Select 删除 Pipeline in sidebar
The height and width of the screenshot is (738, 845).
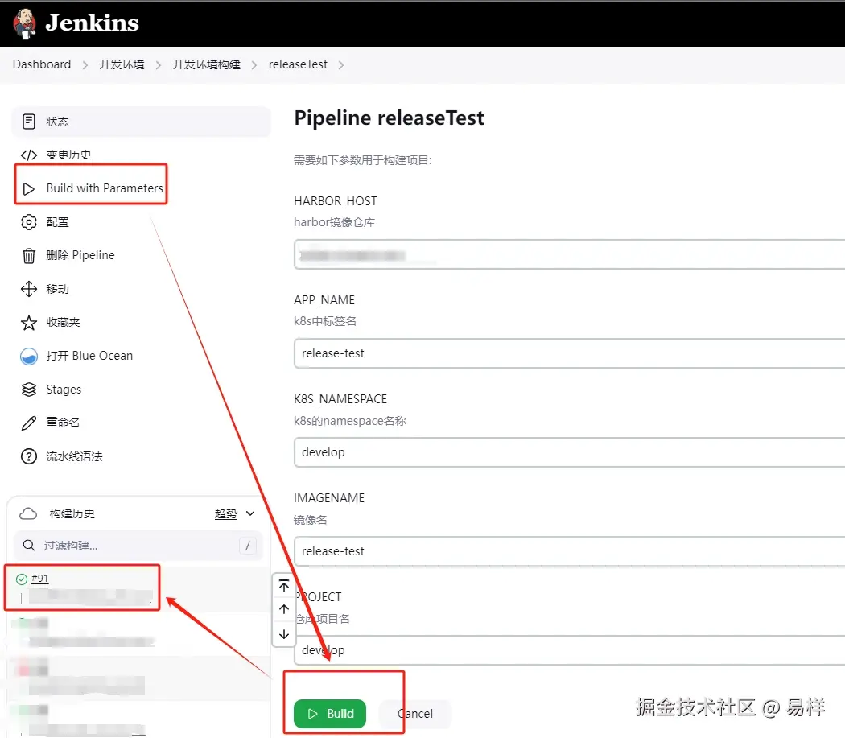coord(80,255)
